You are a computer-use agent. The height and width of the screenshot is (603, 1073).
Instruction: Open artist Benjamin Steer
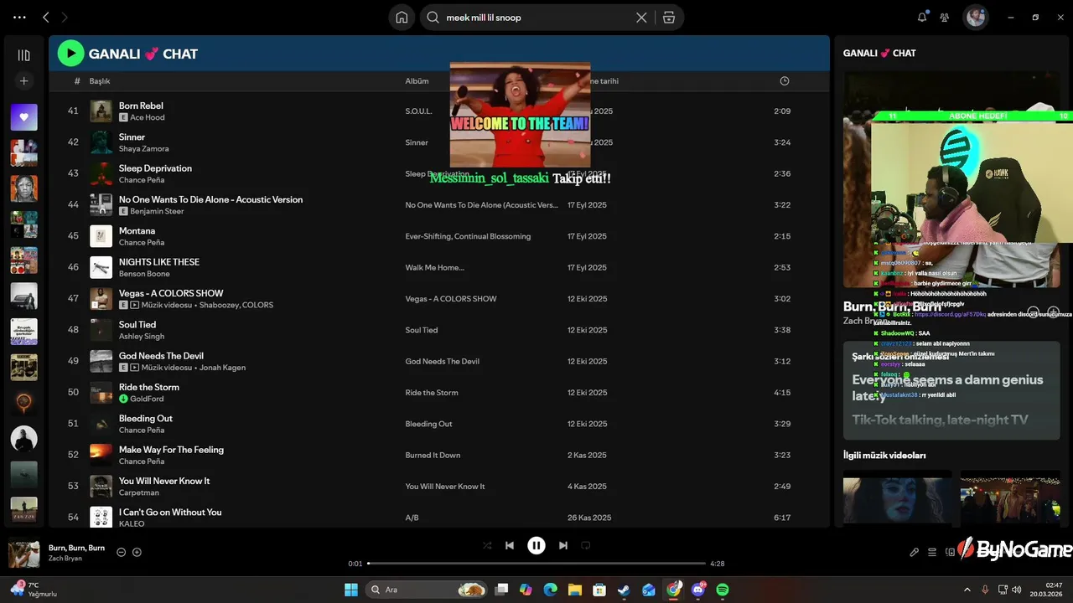point(157,211)
